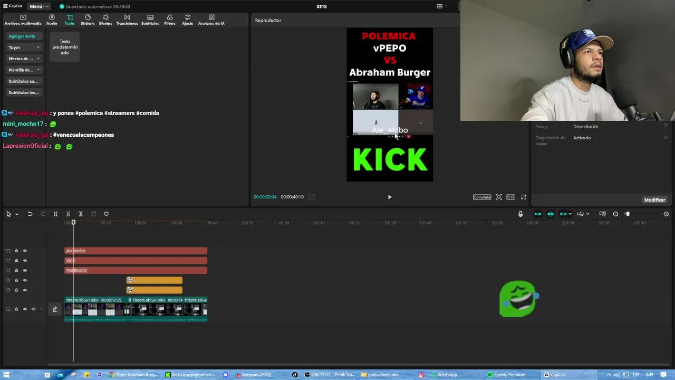Hide the KICK text track

point(25,261)
